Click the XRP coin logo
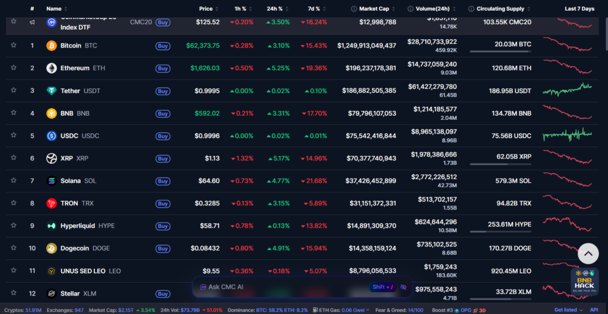 pos(52,158)
